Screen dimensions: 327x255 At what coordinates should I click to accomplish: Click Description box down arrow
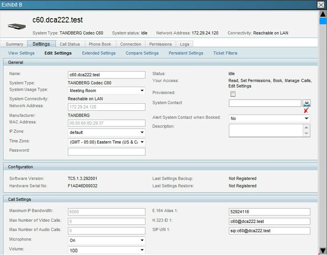(x=307, y=134)
